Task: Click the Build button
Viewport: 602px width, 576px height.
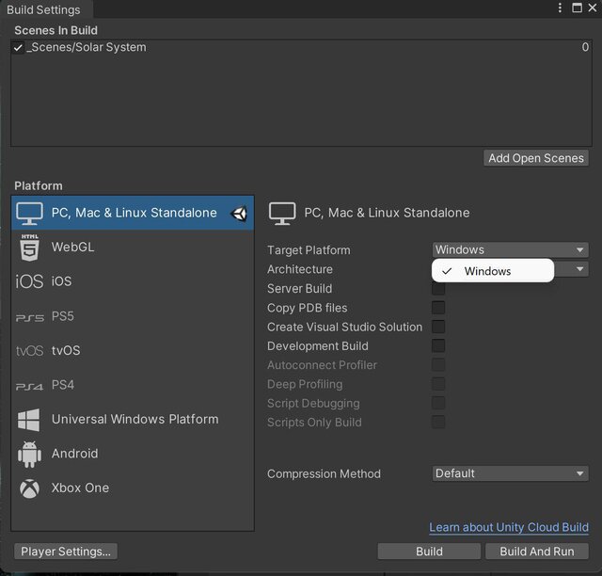Action: pos(429,552)
